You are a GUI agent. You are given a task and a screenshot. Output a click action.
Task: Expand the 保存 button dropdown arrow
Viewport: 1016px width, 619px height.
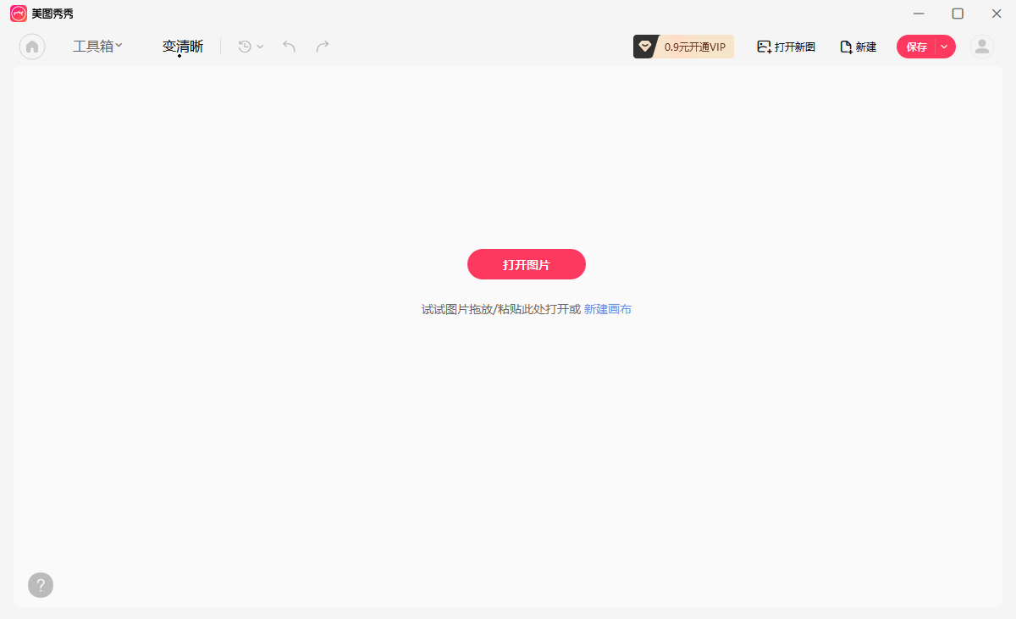tap(945, 47)
